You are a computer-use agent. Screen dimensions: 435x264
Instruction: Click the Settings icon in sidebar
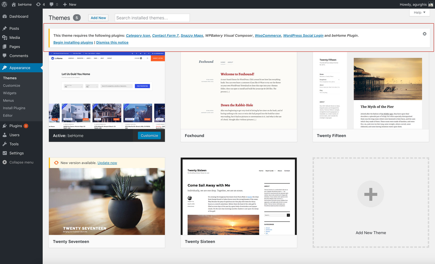pyautogui.click(x=5, y=153)
